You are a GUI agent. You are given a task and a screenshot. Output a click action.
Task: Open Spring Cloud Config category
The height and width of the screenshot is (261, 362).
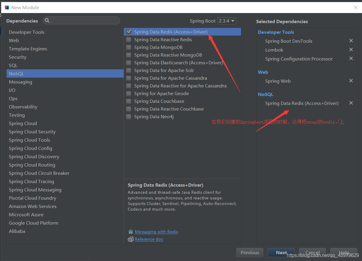pos(65,148)
